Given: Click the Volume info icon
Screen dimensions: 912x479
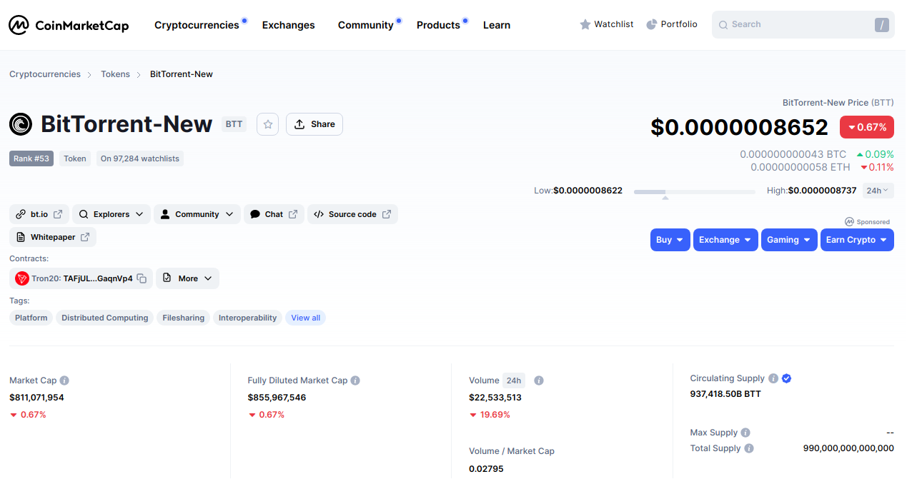Looking at the screenshot, I should point(539,380).
